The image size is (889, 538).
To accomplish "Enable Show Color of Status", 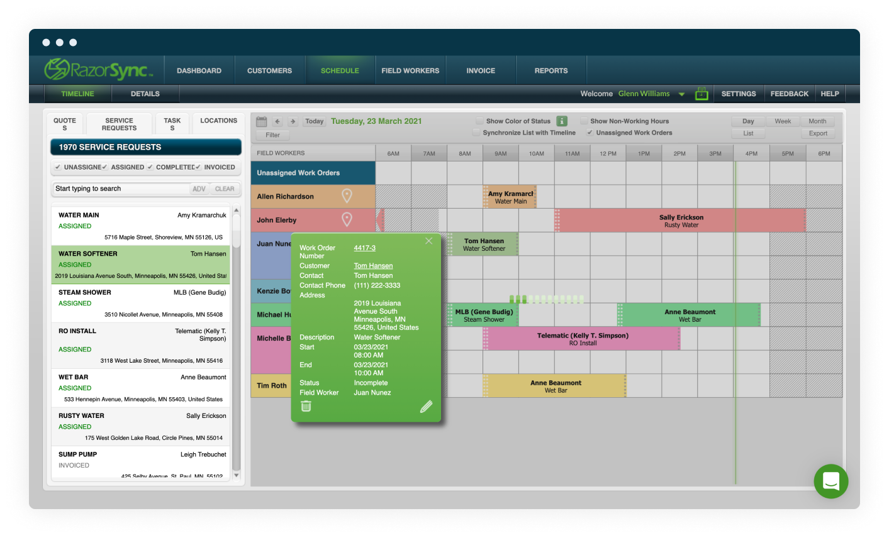I will 479,121.
